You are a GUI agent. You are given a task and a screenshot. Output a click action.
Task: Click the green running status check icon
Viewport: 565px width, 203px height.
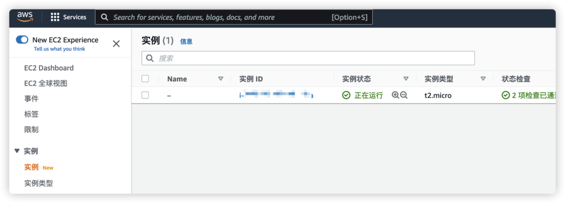point(346,95)
